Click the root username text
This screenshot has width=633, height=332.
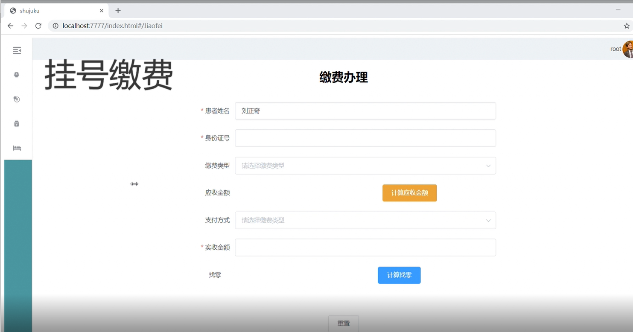point(615,49)
